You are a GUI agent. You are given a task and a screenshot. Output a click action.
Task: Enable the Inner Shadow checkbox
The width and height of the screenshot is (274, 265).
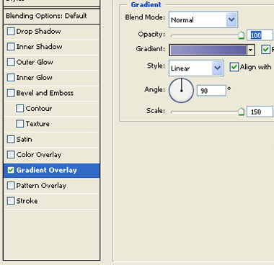point(11,47)
